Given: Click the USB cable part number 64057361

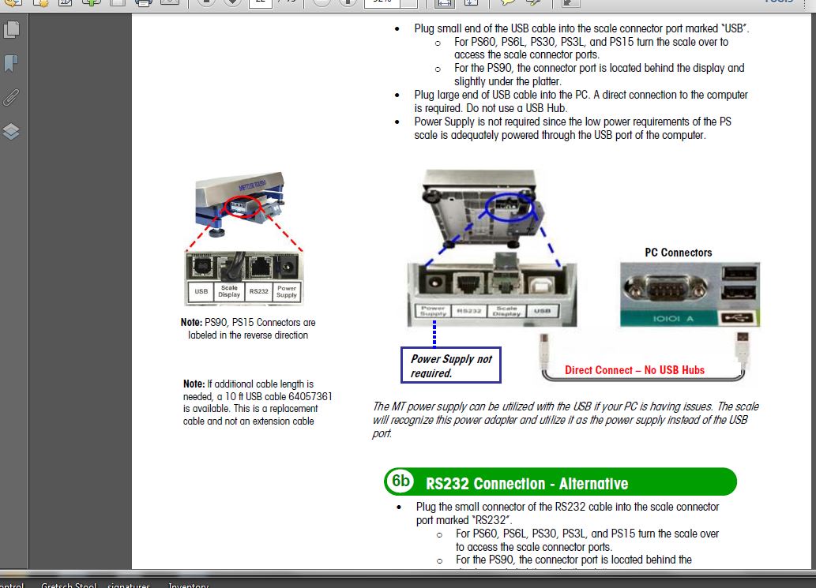Looking at the screenshot, I should [x=310, y=396].
